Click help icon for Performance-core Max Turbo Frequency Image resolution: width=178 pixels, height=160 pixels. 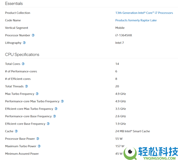coord(62,101)
